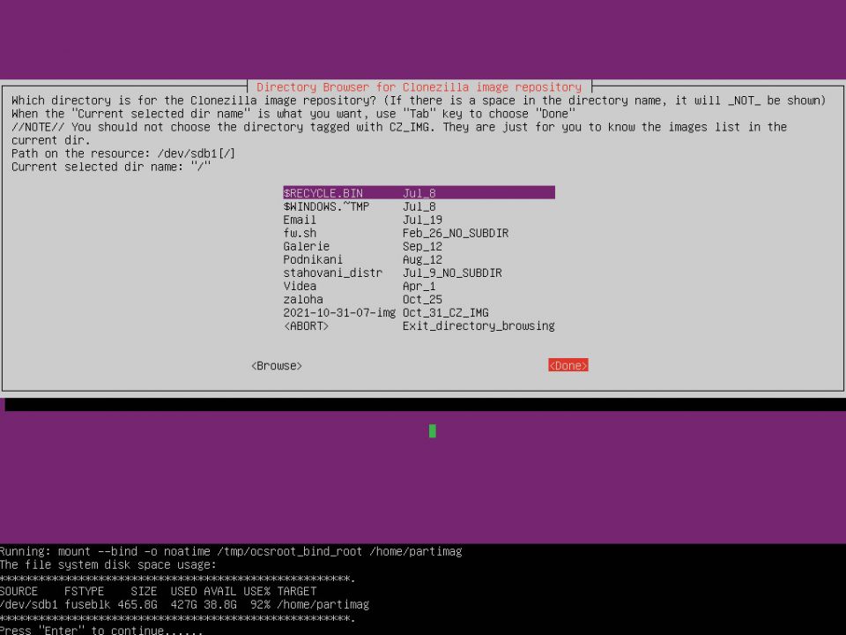Click the Aug_12 date beside Podnikani
Screen dimensions: 846x635
(422, 259)
